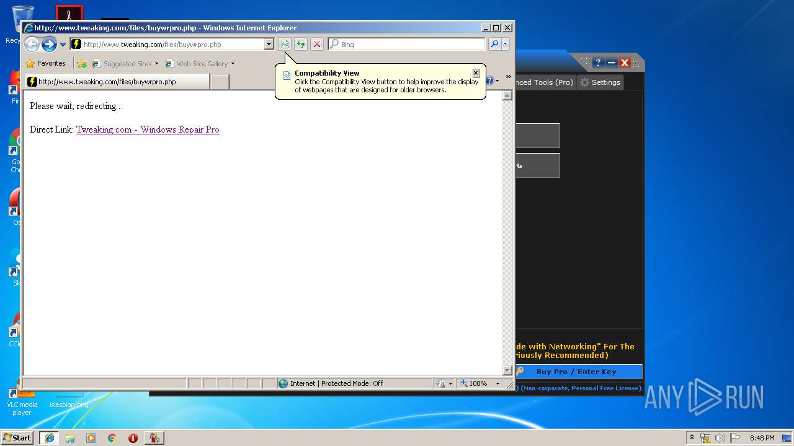Show hidden system tray icons

click(x=692, y=437)
